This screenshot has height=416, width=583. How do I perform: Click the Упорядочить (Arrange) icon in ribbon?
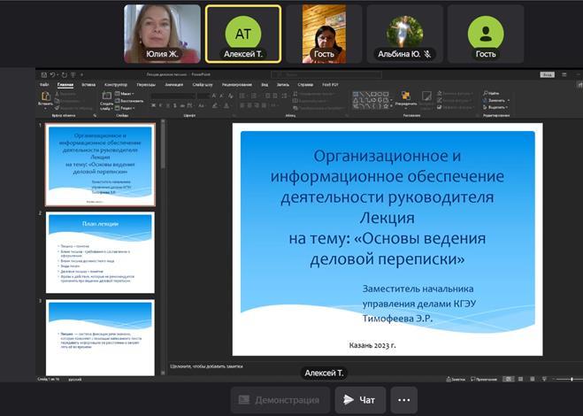[x=405, y=97]
